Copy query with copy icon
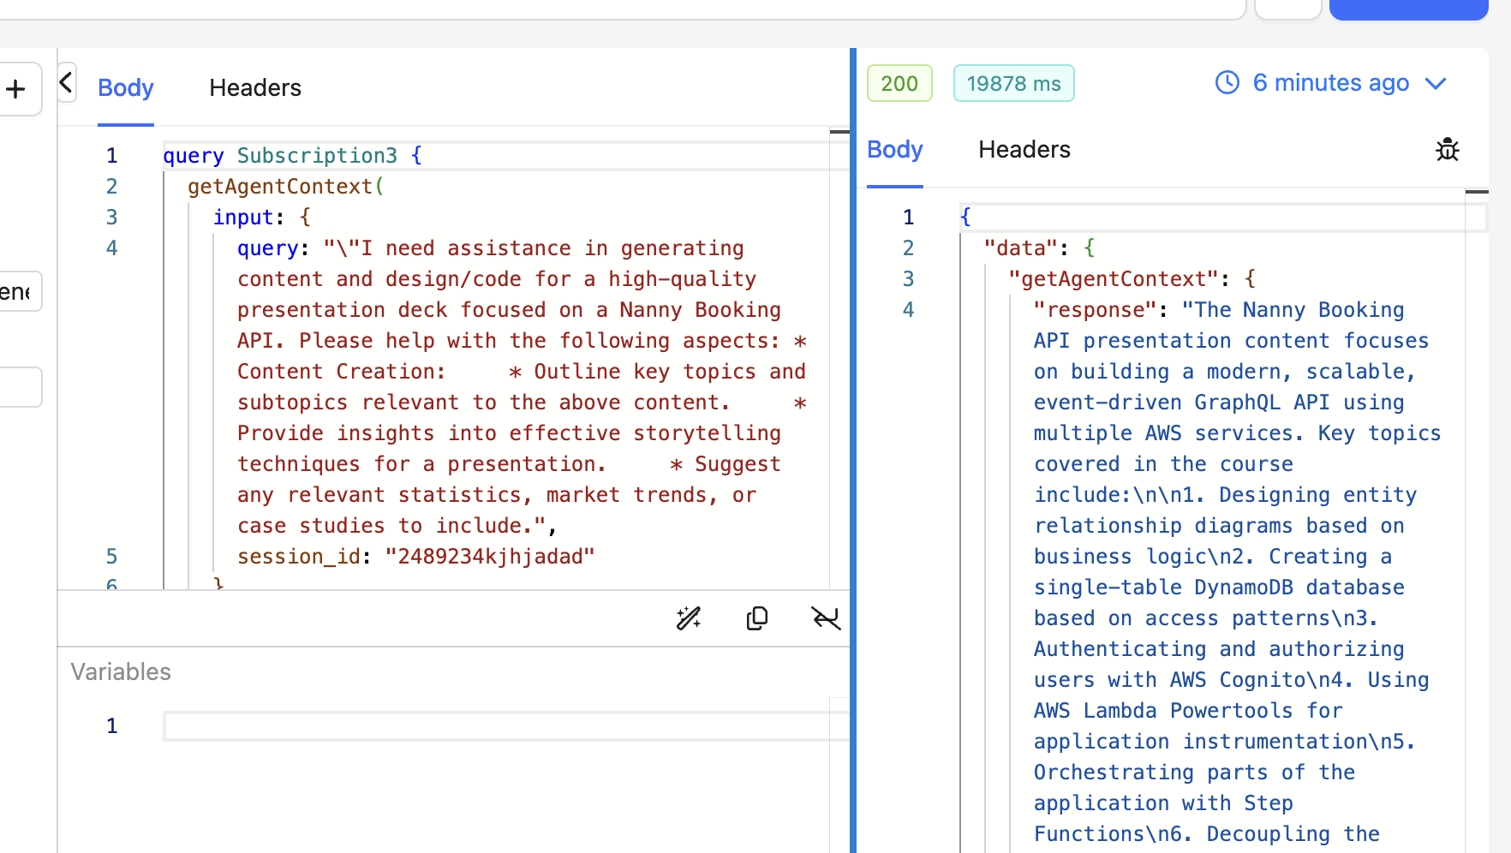Viewport: 1511px width, 853px height. point(757,618)
